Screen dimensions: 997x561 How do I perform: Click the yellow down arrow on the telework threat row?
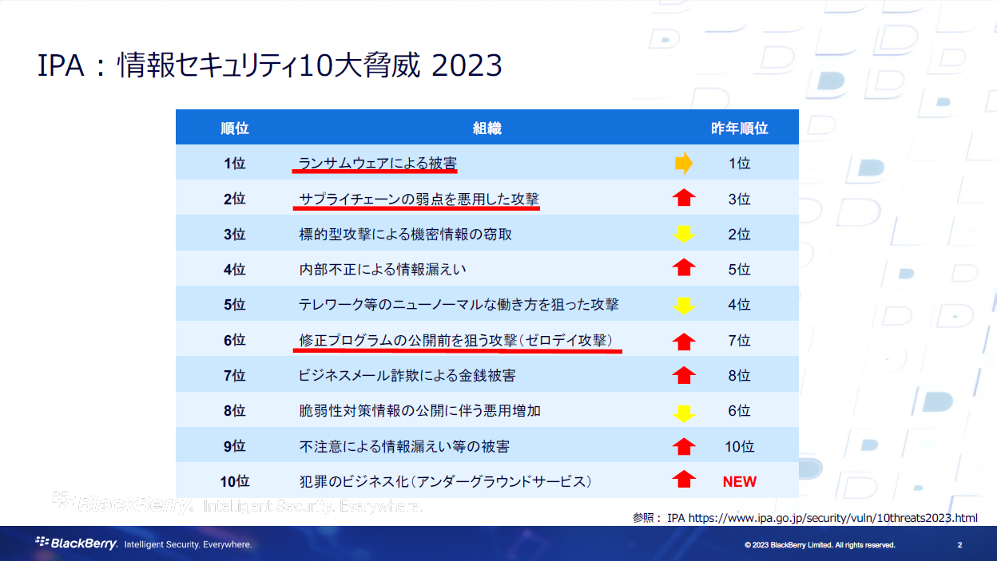click(x=684, y=304)
